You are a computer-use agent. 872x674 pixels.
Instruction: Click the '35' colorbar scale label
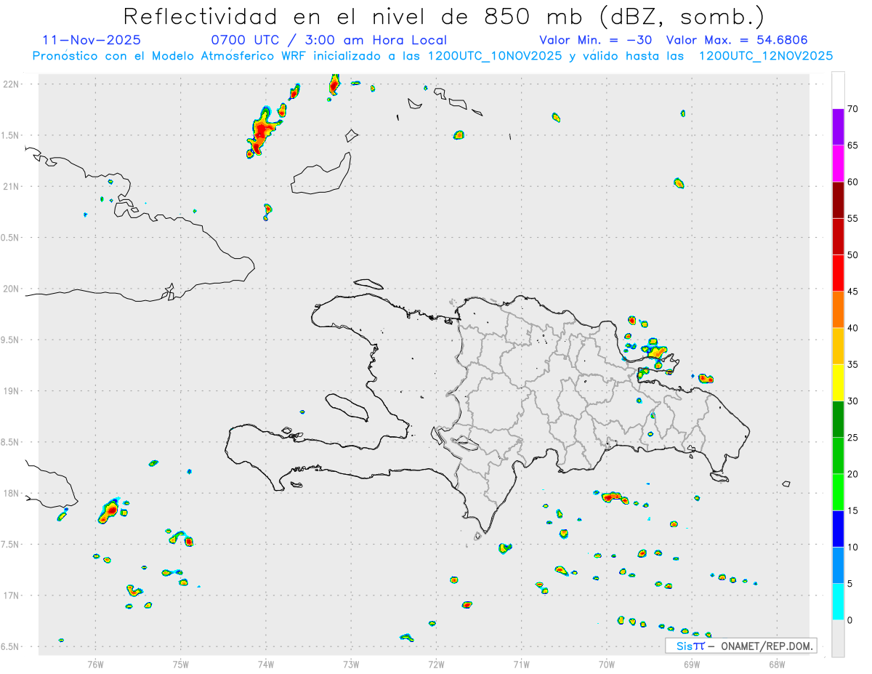(852, 364)
